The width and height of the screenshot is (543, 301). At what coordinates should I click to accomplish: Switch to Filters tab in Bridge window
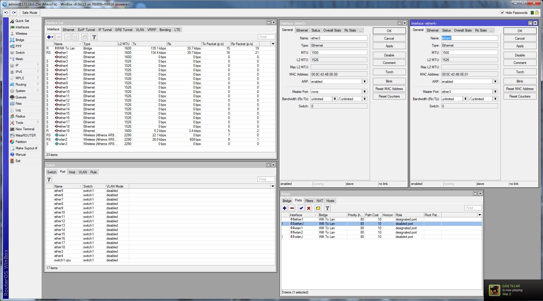(x=309, y=201)
